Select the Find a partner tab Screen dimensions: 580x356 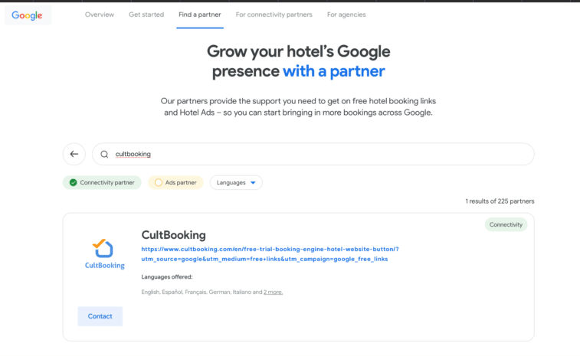pos(200,15)
